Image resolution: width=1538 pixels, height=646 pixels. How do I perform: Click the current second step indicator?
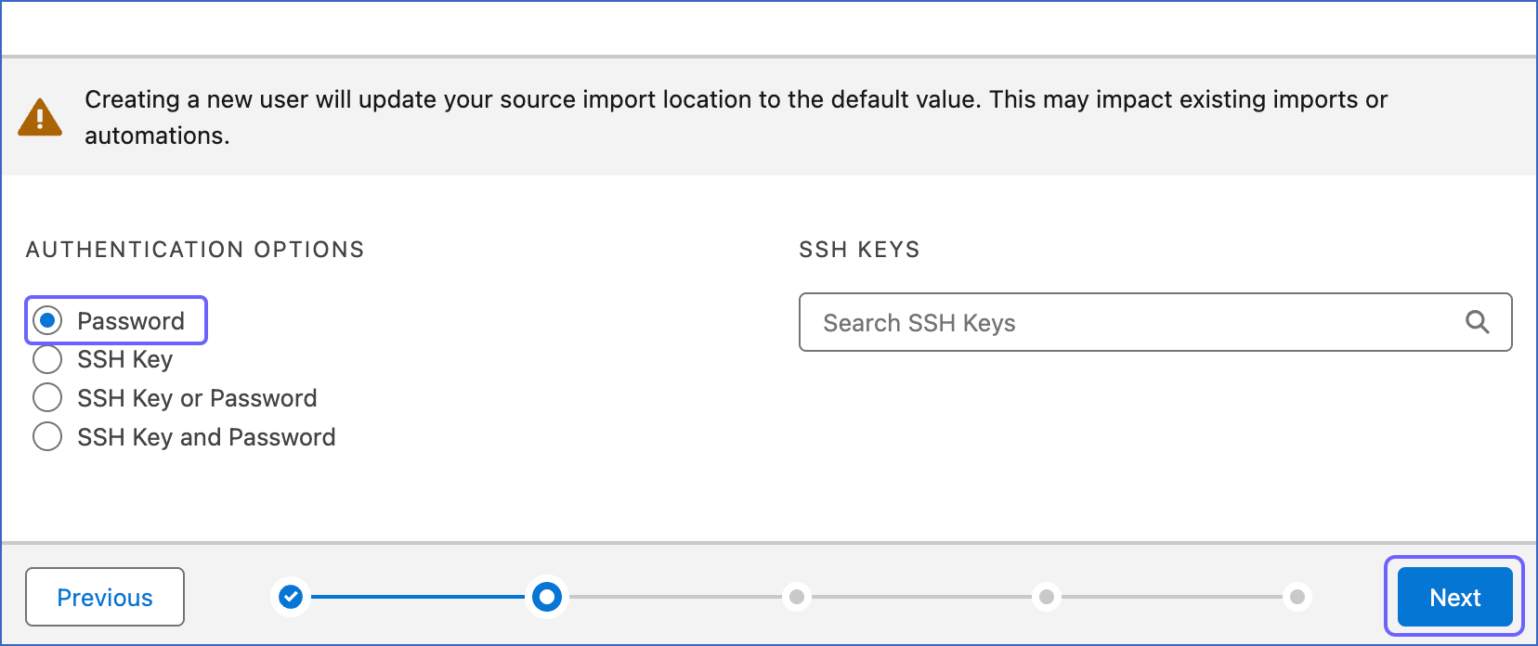click(x=547, y=596)
